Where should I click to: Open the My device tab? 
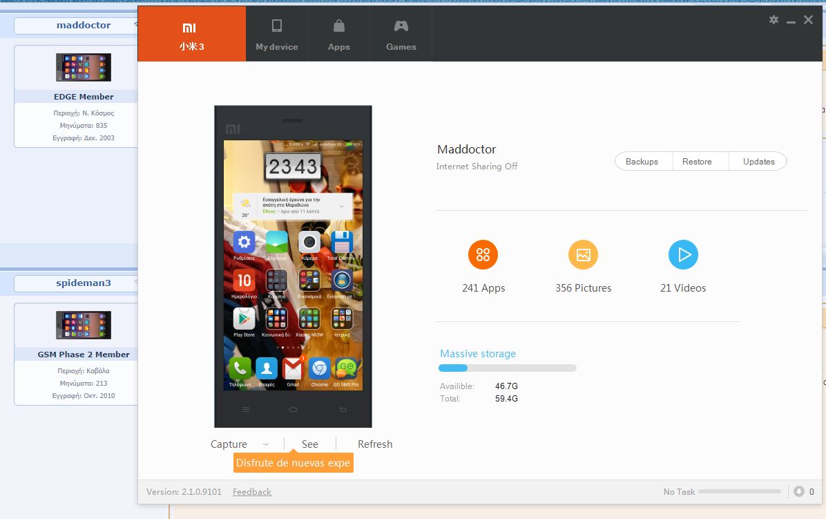click(x=276, y=35)
